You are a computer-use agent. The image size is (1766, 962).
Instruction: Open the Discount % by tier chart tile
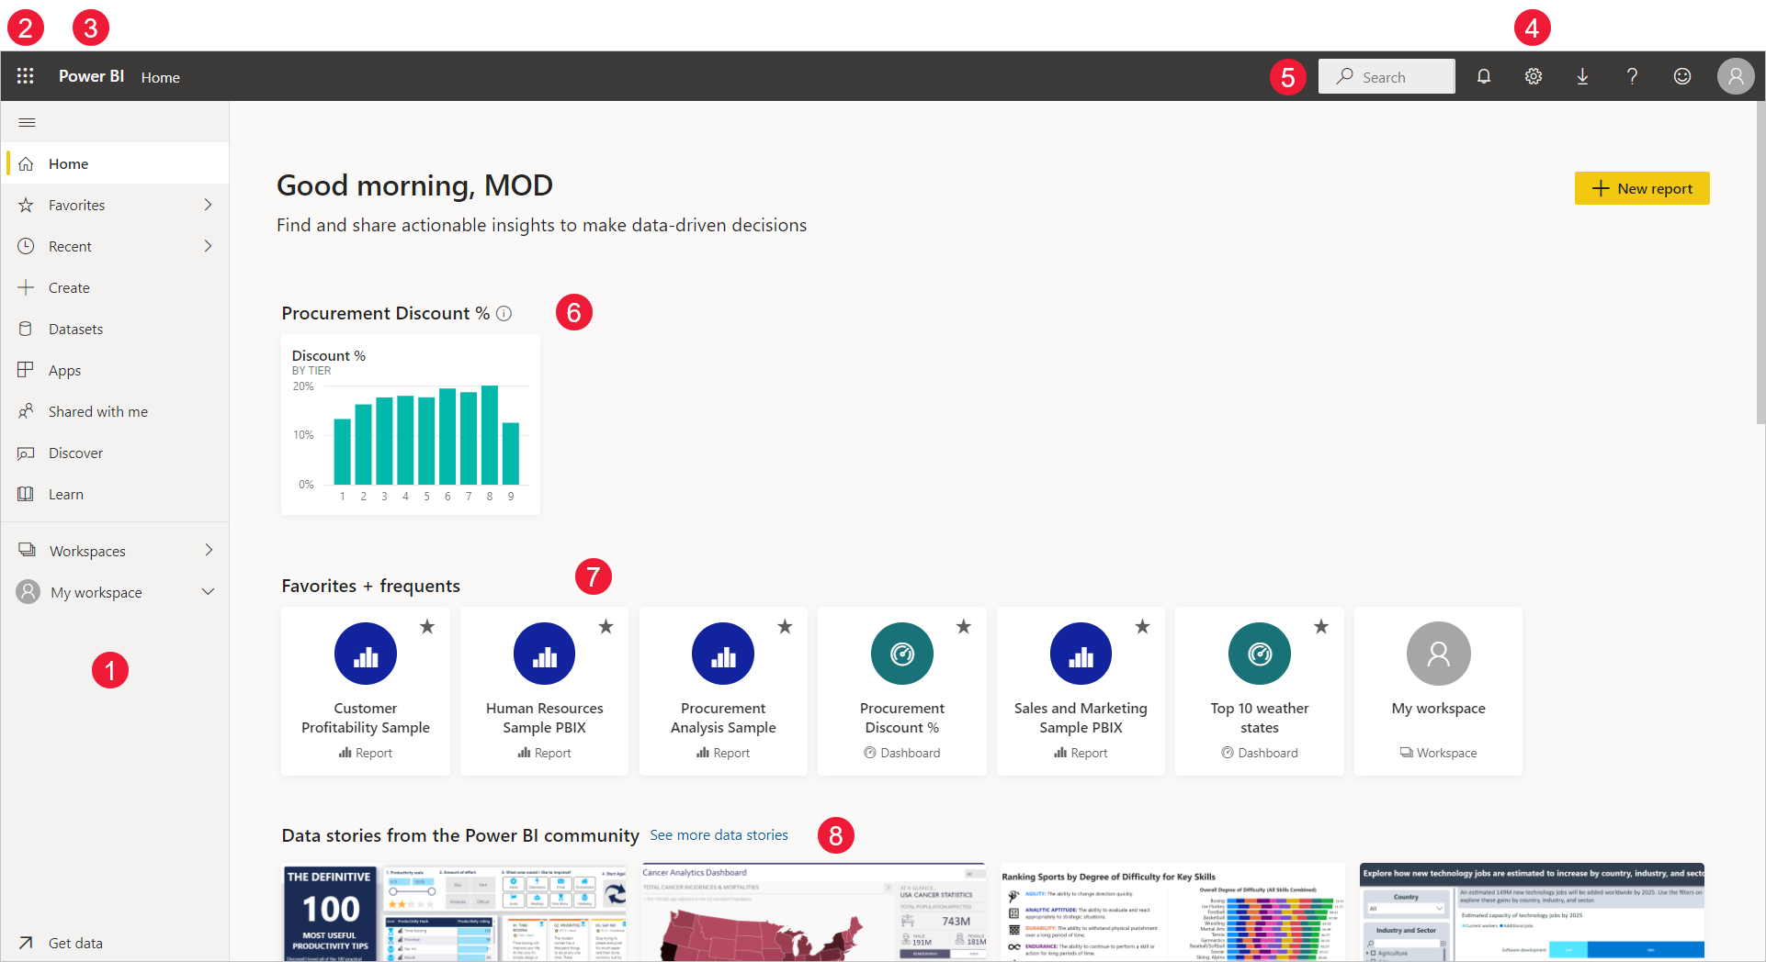point(411,425)
